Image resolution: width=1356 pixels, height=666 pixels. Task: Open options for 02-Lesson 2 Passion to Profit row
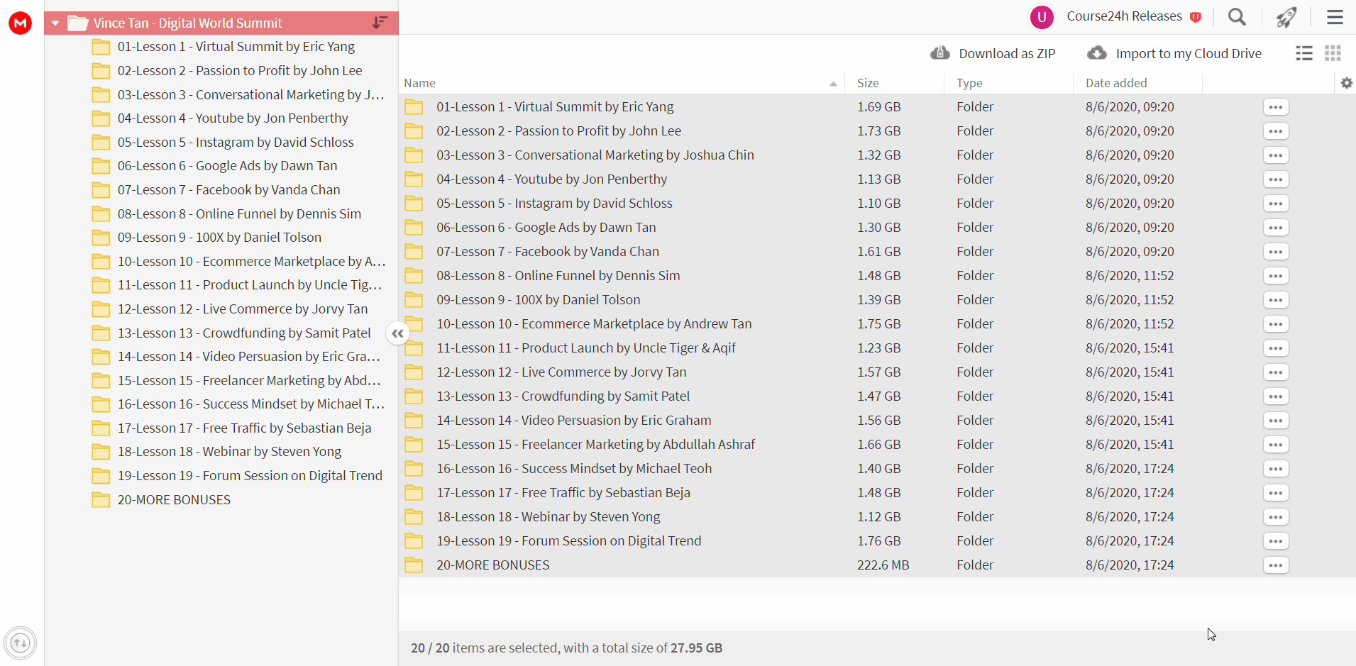pos(1276,131)
